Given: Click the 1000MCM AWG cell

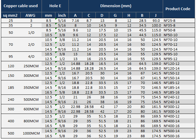Looking at the screenshot, I should pyautogui.click(x=31, y=133).
